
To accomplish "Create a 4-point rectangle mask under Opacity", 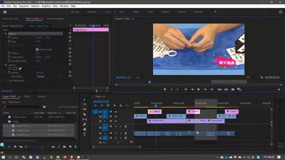I will [15, 68].
